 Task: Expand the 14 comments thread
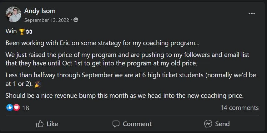[x=239, y=108]
